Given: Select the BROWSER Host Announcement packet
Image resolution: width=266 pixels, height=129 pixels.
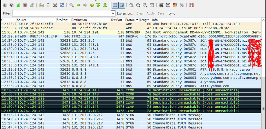Looking at the screenshot, I should tap(131, 32).
